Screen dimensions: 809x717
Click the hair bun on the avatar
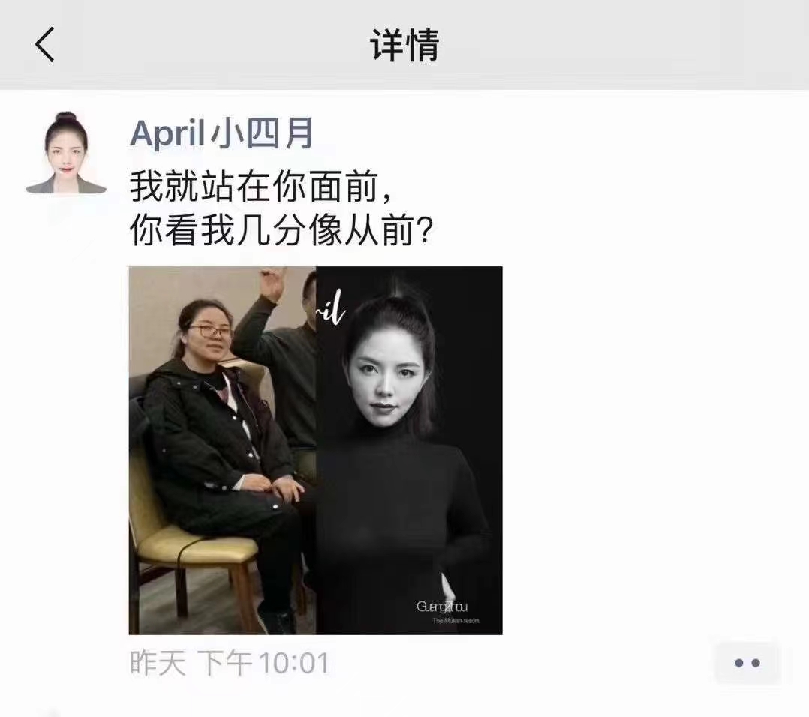point(66,117)
